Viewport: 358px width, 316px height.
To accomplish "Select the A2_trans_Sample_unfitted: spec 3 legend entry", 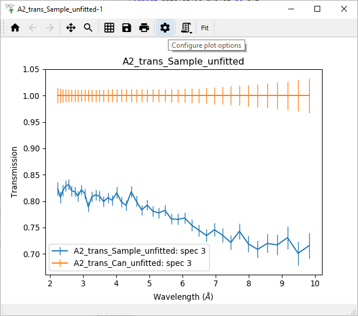I will pos(139,251).
